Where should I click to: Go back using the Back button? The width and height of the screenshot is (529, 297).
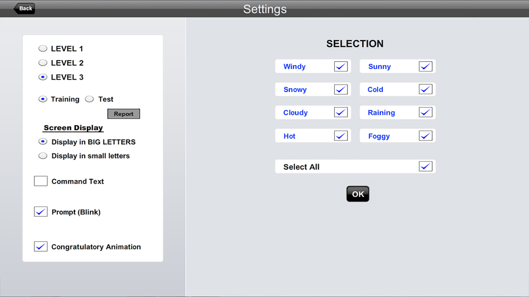(x=24, y=8)
